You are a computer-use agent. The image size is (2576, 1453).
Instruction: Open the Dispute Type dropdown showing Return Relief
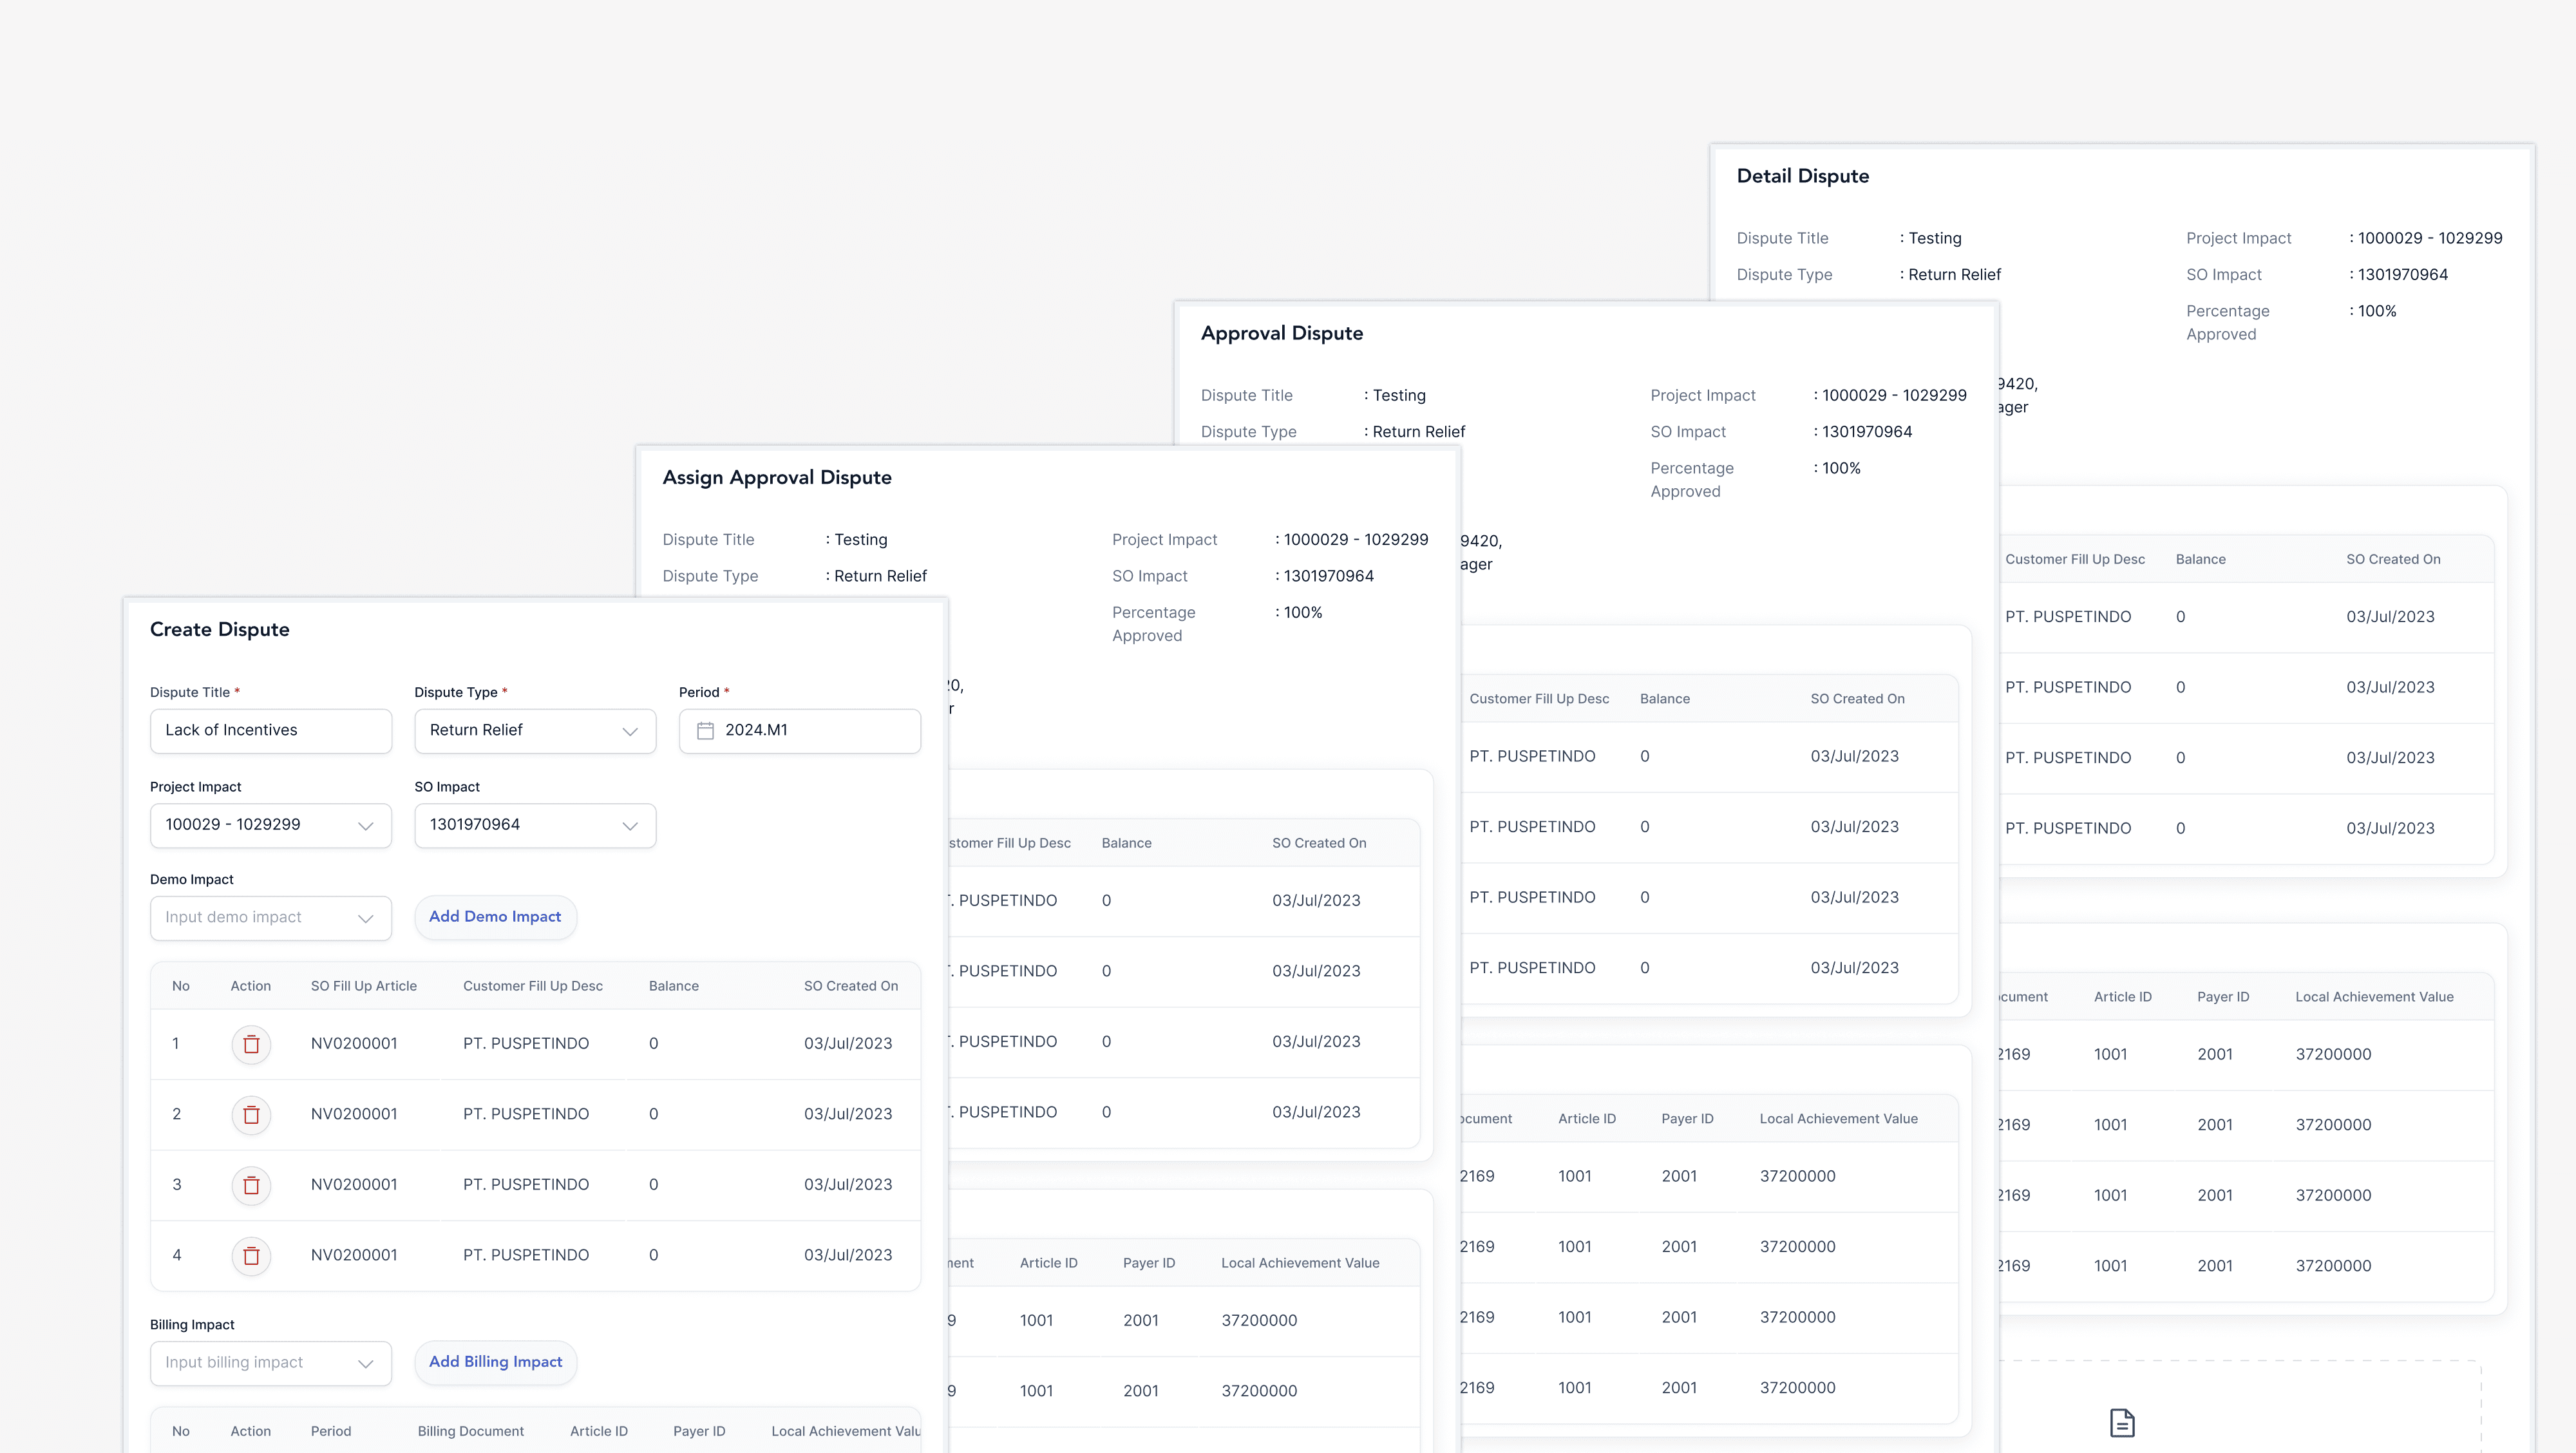tap(630, 731)
